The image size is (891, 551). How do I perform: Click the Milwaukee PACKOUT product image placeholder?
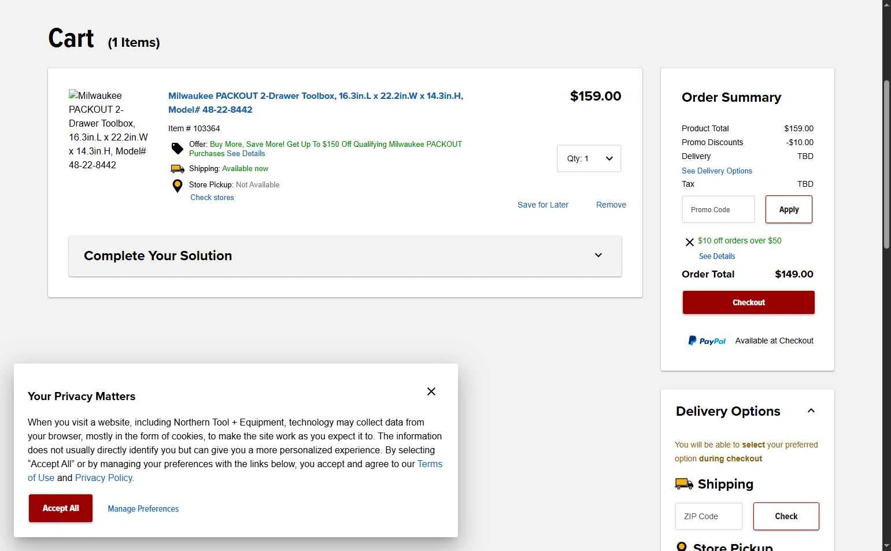pyautogui.click(x=109, y=130)
